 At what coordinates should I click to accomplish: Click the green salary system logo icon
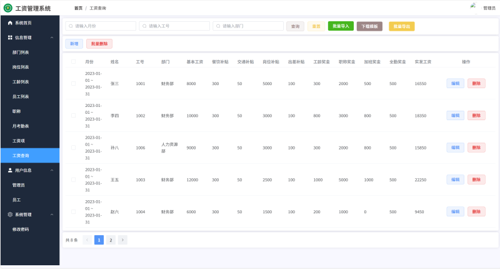click(x=8, y=8)
